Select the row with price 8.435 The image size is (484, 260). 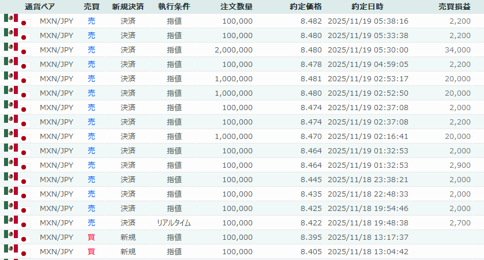(242, 194)
